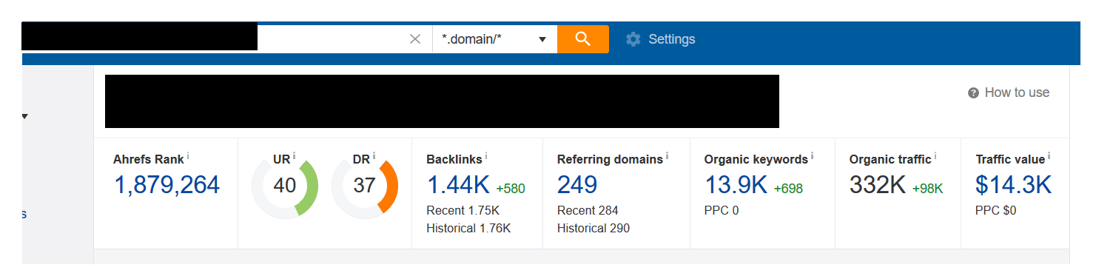1096x276 pixels.
Task: Click the Organic keywords info icon
Action: tap(812, 156)
